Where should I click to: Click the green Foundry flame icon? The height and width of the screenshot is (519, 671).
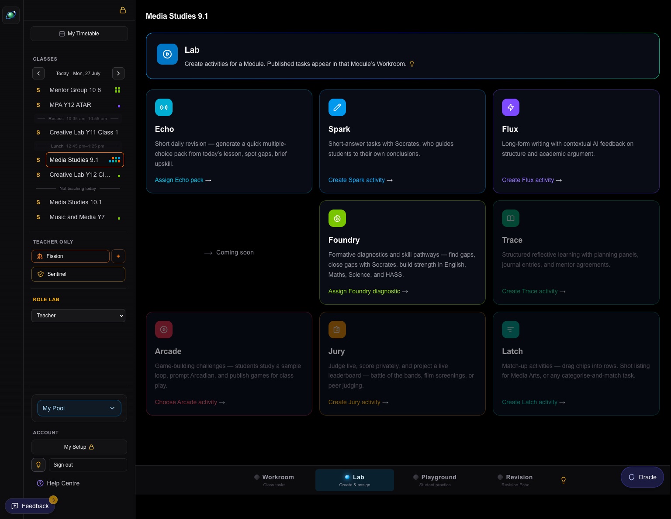(337, 218)
